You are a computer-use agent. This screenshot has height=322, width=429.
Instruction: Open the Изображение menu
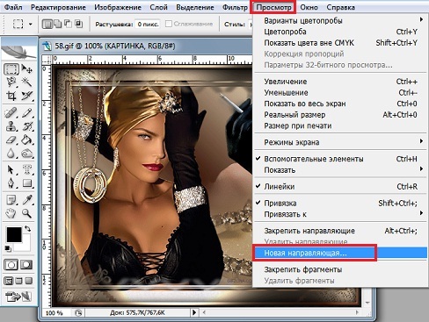(118, 7)
